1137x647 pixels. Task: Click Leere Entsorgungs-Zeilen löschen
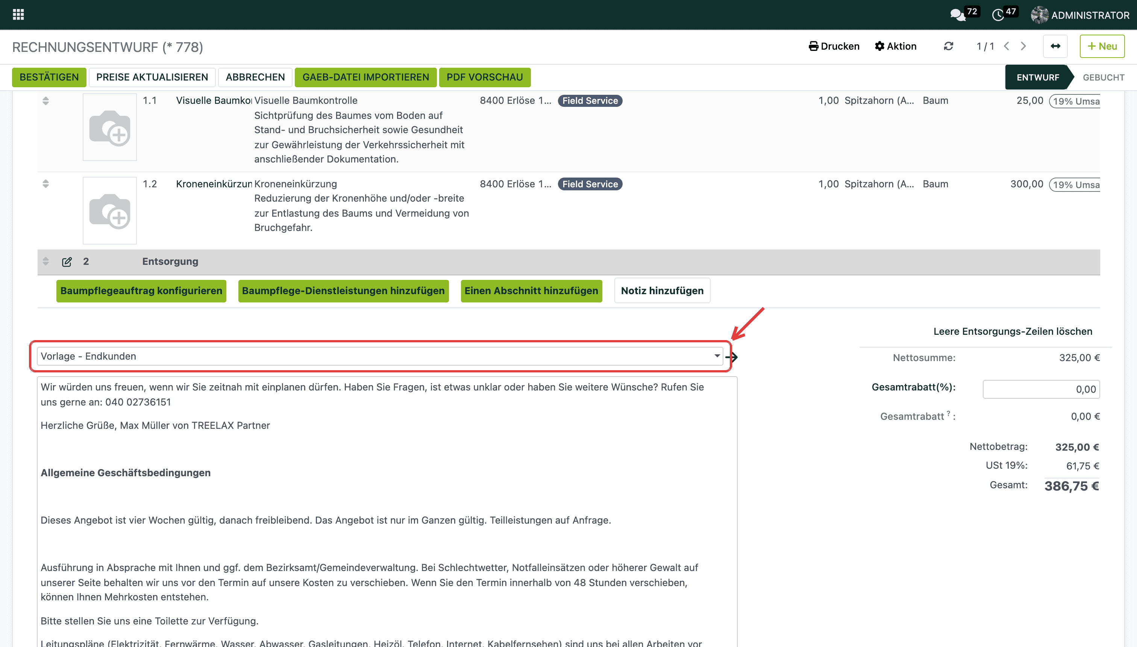pos(1013,331)
